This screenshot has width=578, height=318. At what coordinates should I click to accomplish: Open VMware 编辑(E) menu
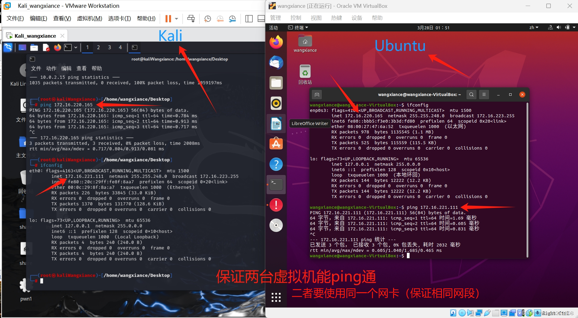39,19
